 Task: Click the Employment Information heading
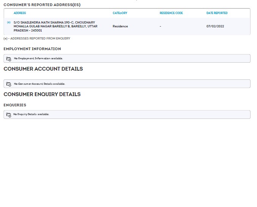(x=32, y=49)
